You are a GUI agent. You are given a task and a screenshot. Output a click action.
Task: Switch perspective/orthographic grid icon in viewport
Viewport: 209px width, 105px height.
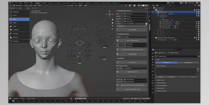[112, 29]
